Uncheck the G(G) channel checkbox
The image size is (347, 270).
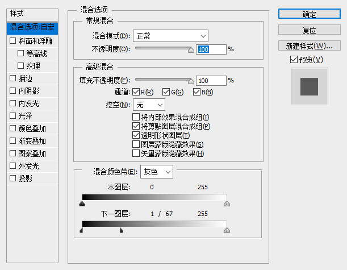coord(166,92)
